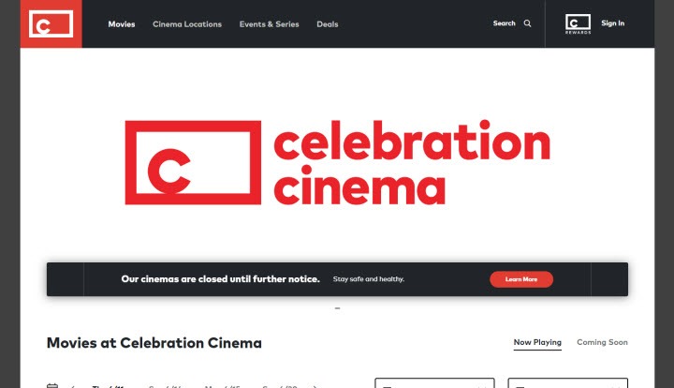Click the large Celebration Cinema hero logo
Viewport: 674px width, 388px height.
[337, 162]
